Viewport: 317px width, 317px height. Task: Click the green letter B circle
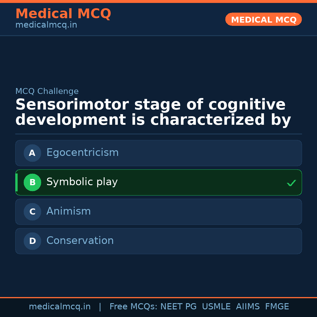[32, 182]
